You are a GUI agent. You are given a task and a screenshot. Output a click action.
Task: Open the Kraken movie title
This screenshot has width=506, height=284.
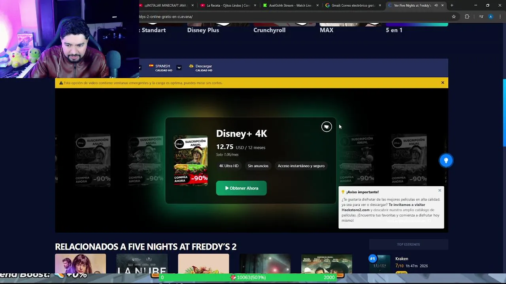(x=402, y=259)
